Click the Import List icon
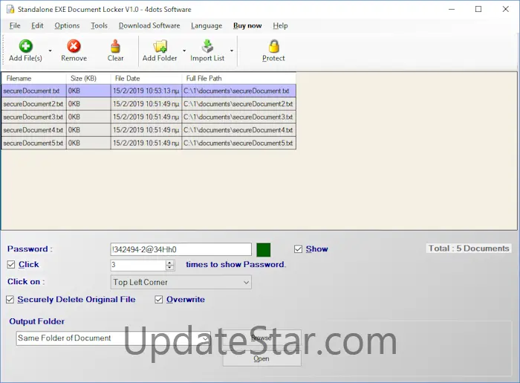The width and height of the screenshot is (520, 383). click(x=207, y=47)
